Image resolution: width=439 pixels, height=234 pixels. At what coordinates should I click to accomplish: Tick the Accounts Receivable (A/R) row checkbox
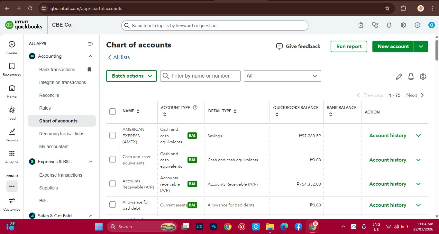113,184
